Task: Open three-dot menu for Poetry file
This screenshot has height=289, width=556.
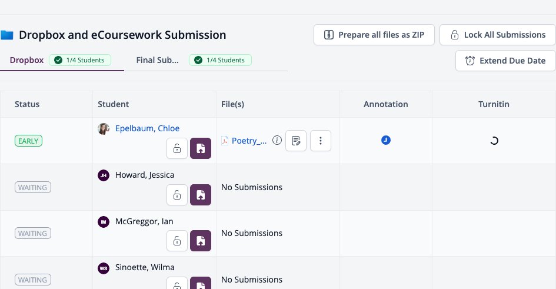Action: coord(321,141)
